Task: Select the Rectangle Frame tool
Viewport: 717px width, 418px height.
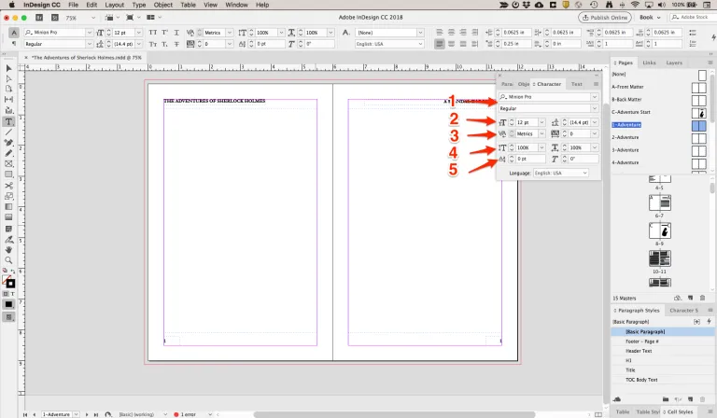Action: pyautogui.click(x=8, y=163)
